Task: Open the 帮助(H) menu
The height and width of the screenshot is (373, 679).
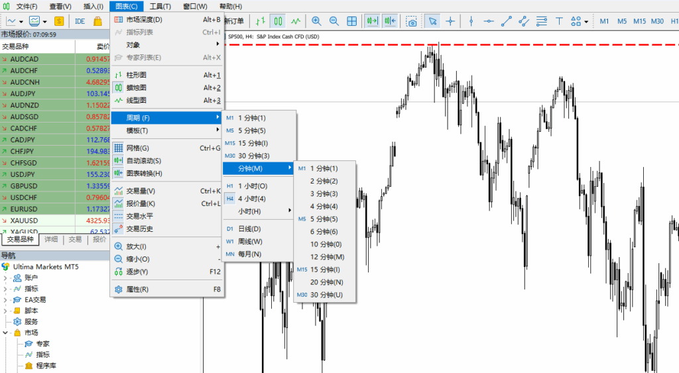Action: tap(230, 6)
